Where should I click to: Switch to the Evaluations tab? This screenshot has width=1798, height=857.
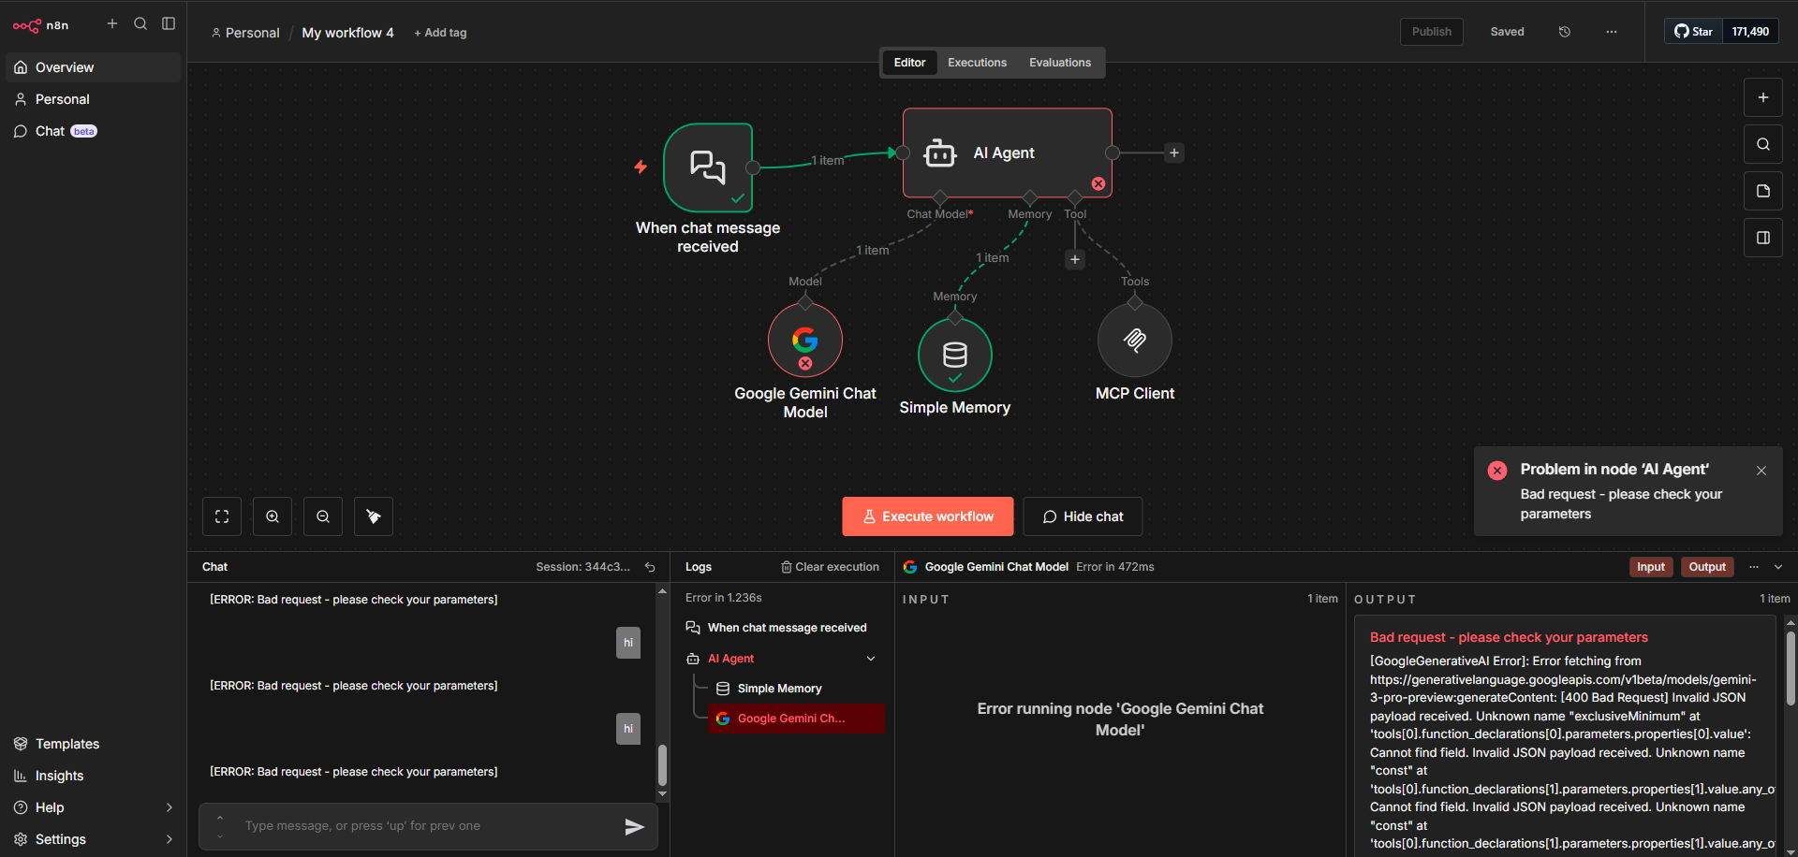coord(1060,63)
